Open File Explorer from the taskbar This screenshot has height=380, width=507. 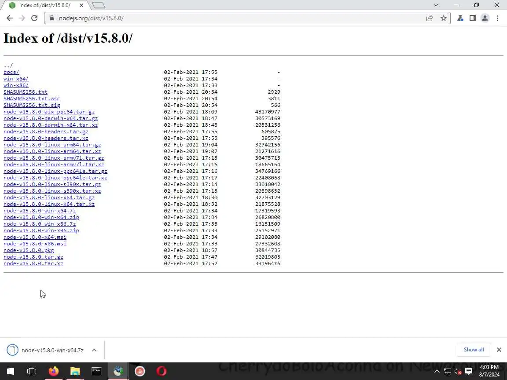75,371
